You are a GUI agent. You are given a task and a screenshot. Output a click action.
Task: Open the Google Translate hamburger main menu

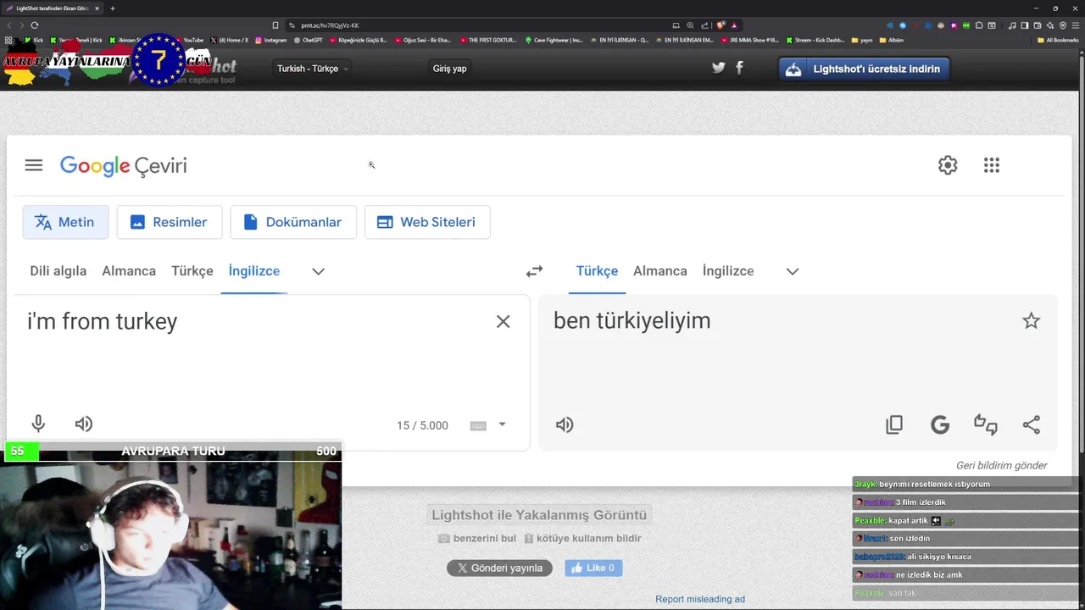point(34,165)
